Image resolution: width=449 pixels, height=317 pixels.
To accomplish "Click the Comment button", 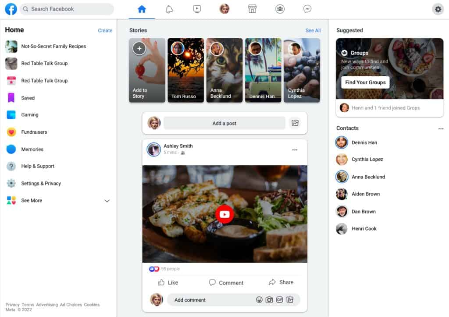I will [x=226, y=283].
